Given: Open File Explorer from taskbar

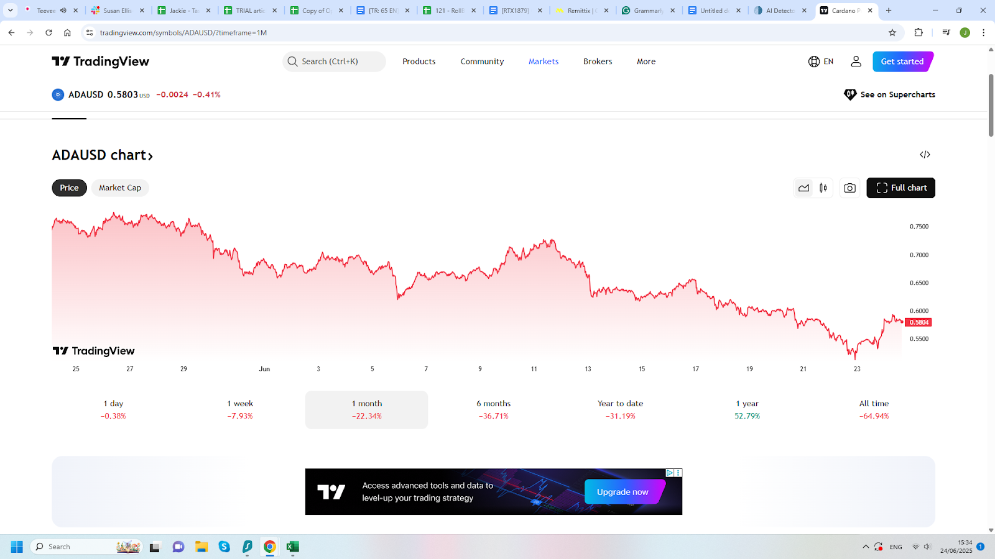Looking at the screenshot, I should [x=201, y=547].
